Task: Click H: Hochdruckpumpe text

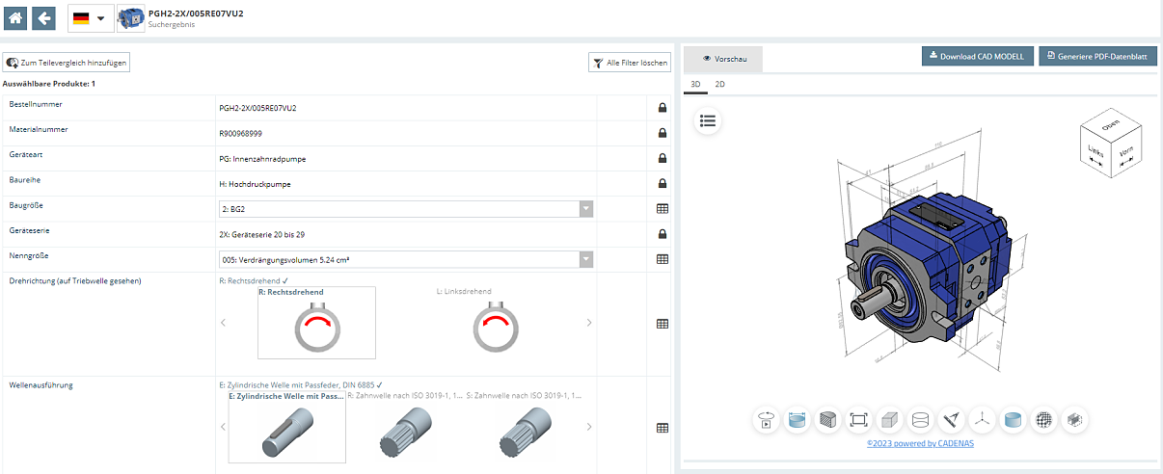Action: (255, 183)
